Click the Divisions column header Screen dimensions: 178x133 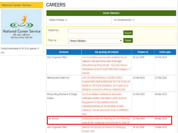64,52
